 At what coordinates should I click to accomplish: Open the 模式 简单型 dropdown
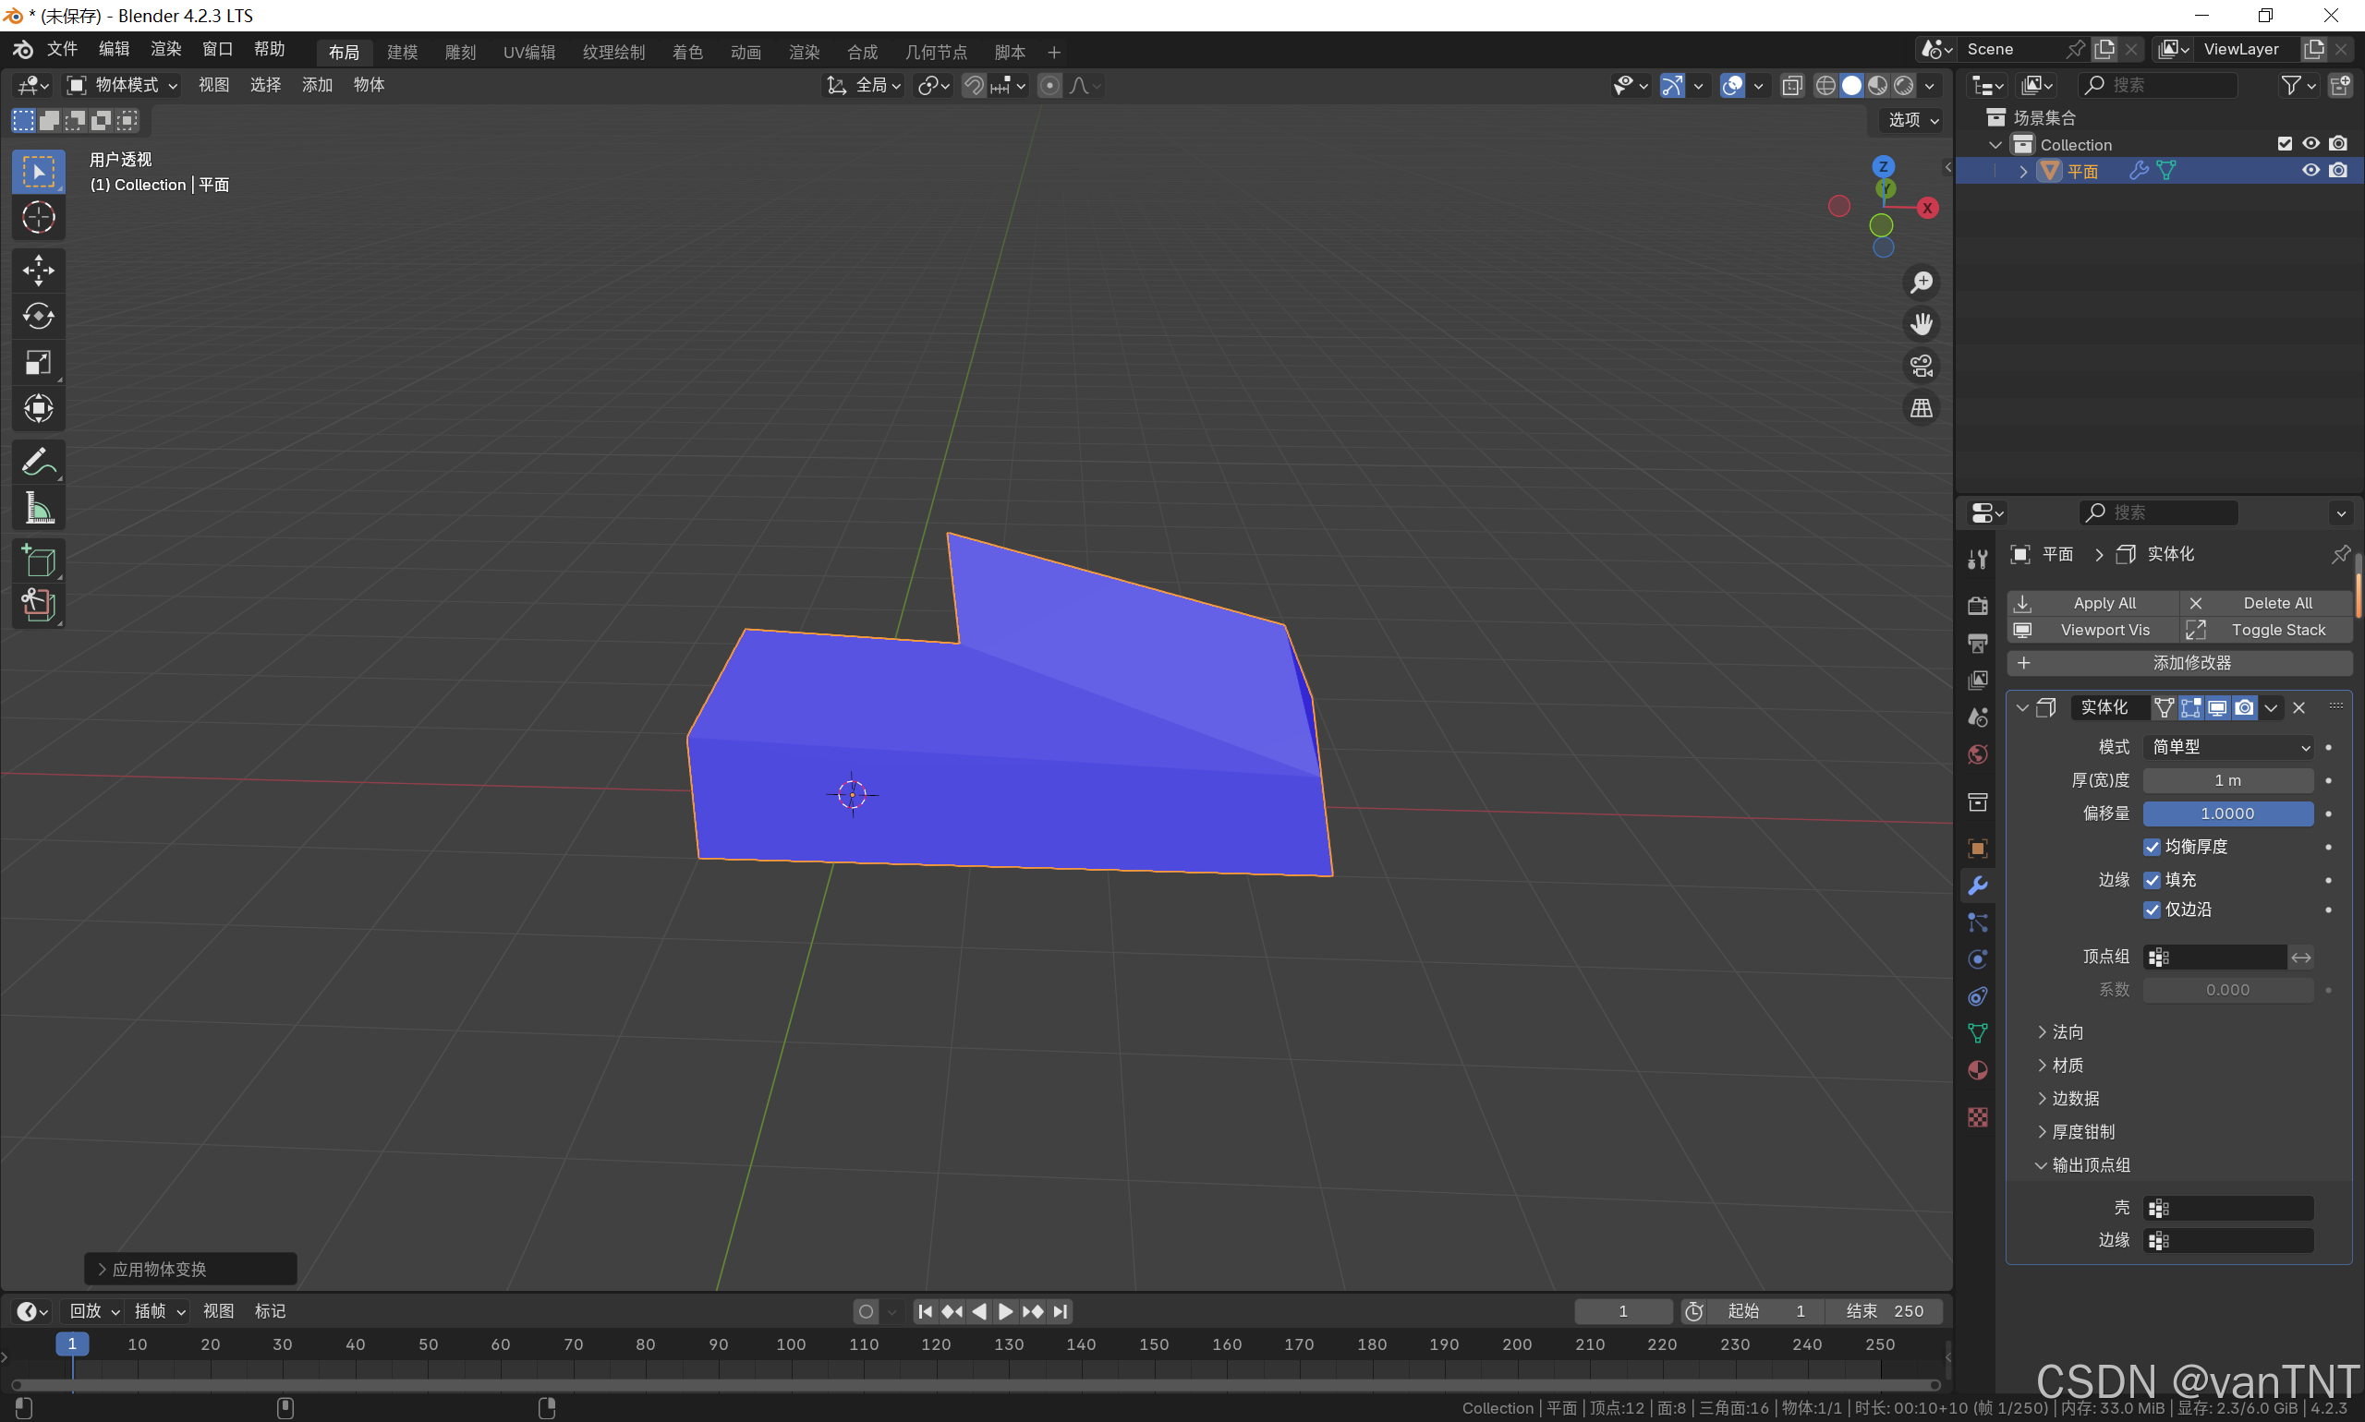(x=2227, y=746)
